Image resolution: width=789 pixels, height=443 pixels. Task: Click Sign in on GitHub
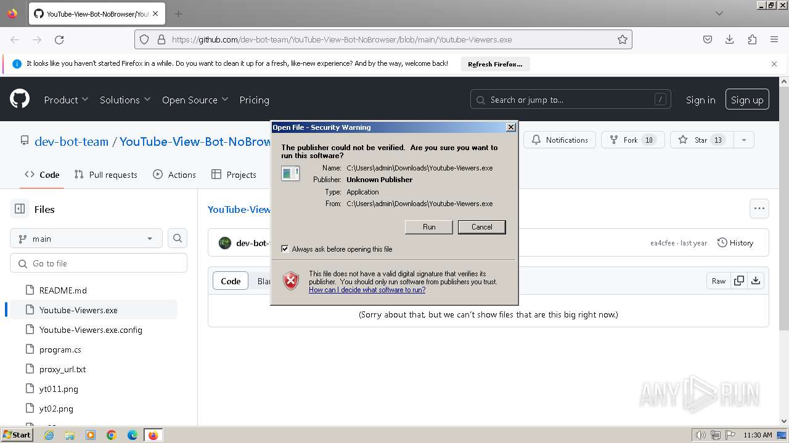[701, 100]
